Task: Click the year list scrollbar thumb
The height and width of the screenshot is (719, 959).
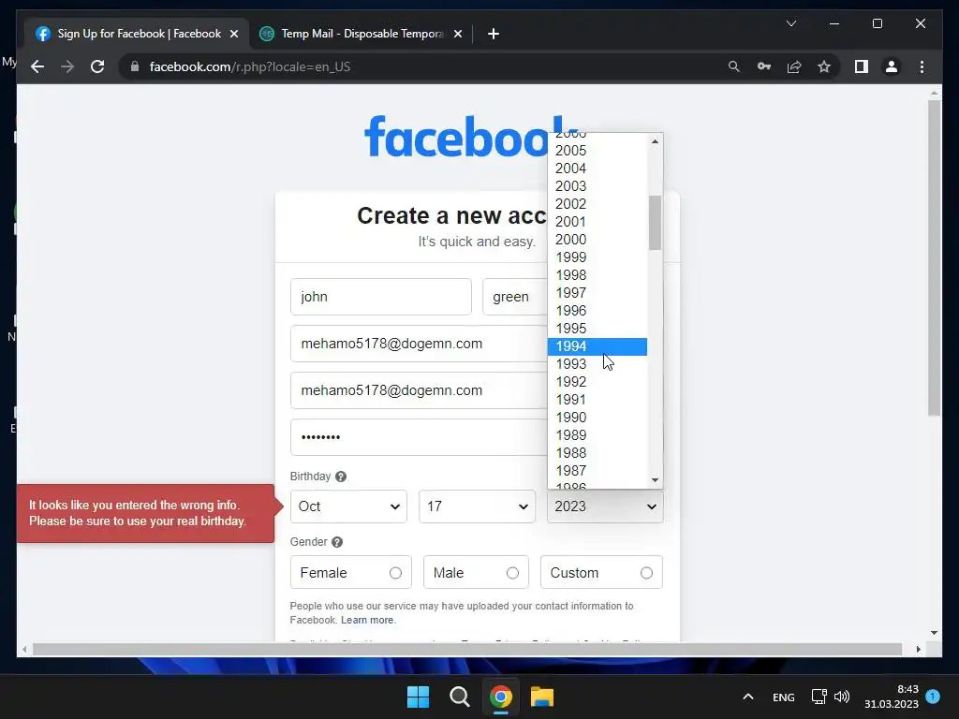Action: click(655, 223)
